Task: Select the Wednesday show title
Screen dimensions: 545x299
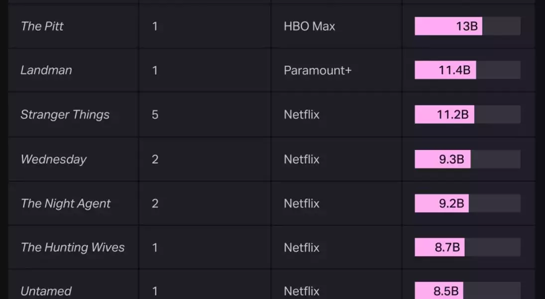Action: pyautogui.click(x=54, y=159)
